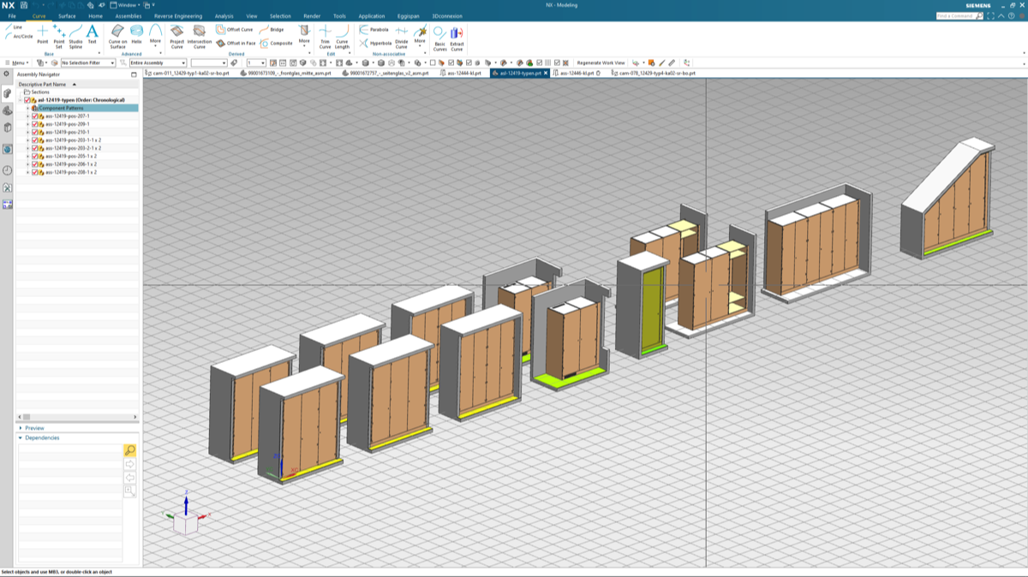Toggle visibility checkbox for ass-12419-pos-207-1
The image size is (1028, 577).
pos(34,116)
